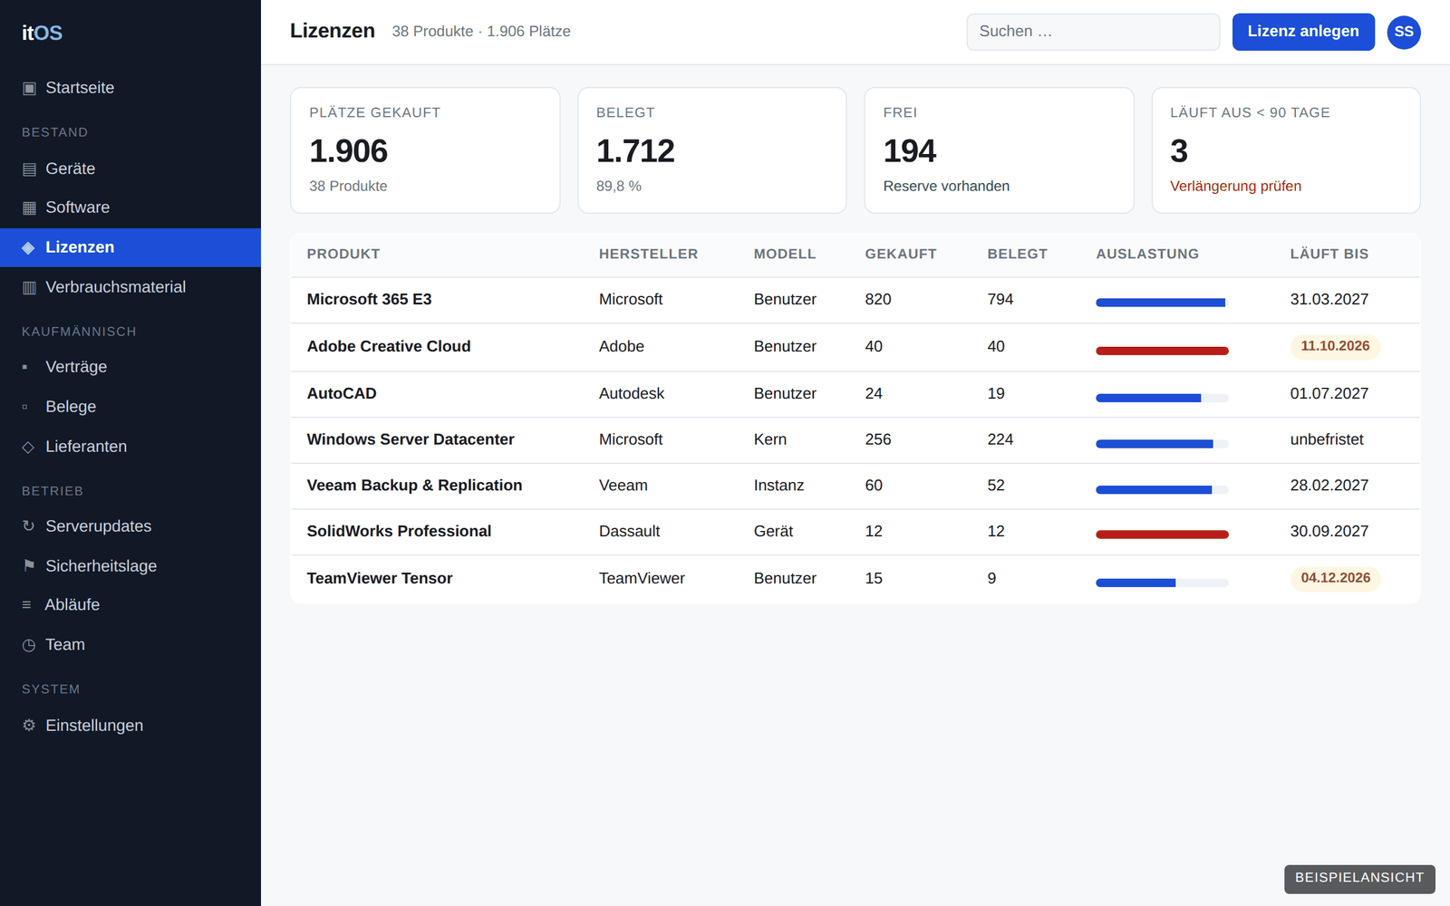
Task: Navigate to Verträge
Action: [x=130, y=367]
